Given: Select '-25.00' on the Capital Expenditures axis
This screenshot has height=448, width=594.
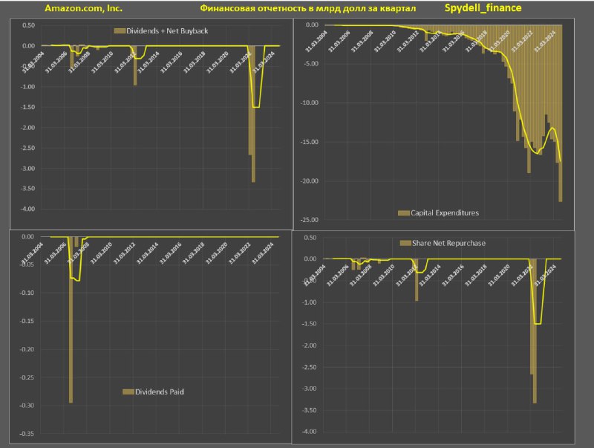Looking at the screenshot, I should pos(310,220).
